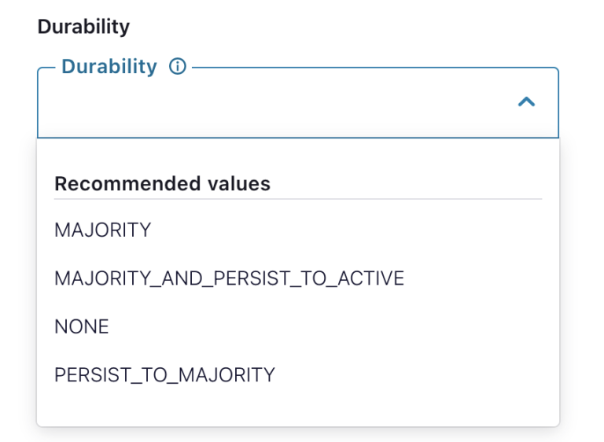Collapse the Durability dropdown with the chevron
This screenshot has height=442, width=604.
(526, 101)
